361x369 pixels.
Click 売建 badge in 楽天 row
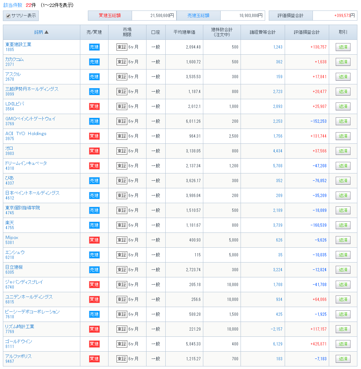(x=94, y=225)
